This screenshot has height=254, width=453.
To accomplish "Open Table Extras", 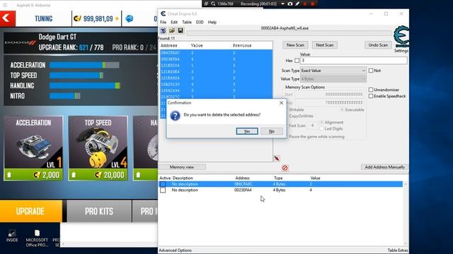I will point(398,250).
